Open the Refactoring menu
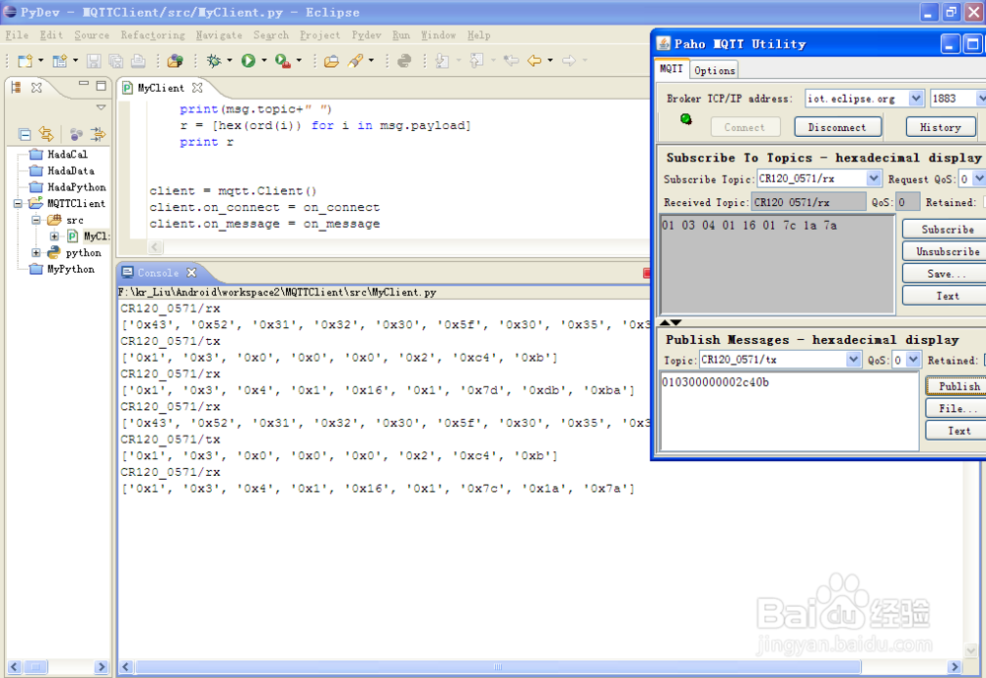This screenshot has height=678, width=986. [x=153, y=35]
